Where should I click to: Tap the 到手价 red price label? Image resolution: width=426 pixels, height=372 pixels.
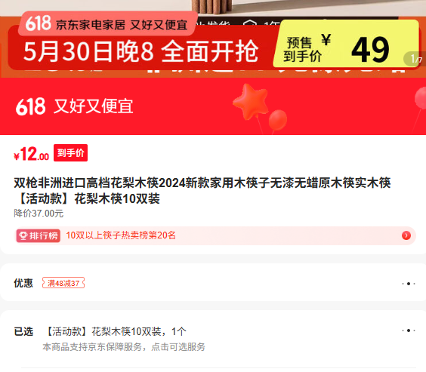(71, 152)
